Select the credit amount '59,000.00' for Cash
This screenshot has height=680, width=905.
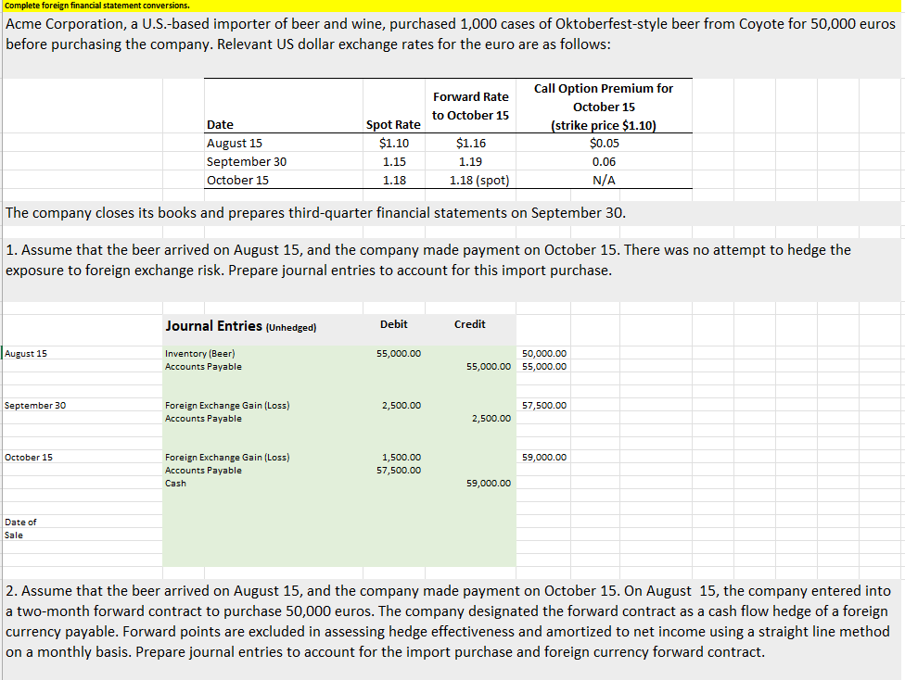coord(489,484)
